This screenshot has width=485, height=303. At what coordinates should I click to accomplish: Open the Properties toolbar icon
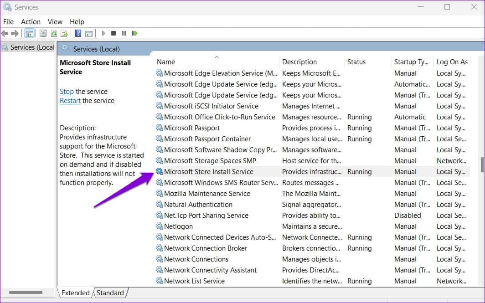(x=43, y=33)
